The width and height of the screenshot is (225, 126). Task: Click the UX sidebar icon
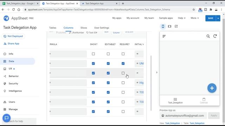5,69
